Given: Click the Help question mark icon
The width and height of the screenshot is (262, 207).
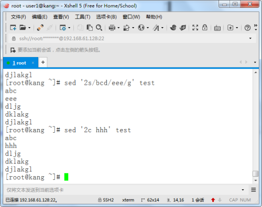Looking at the screenshot, I should click(x=247, y=28).
